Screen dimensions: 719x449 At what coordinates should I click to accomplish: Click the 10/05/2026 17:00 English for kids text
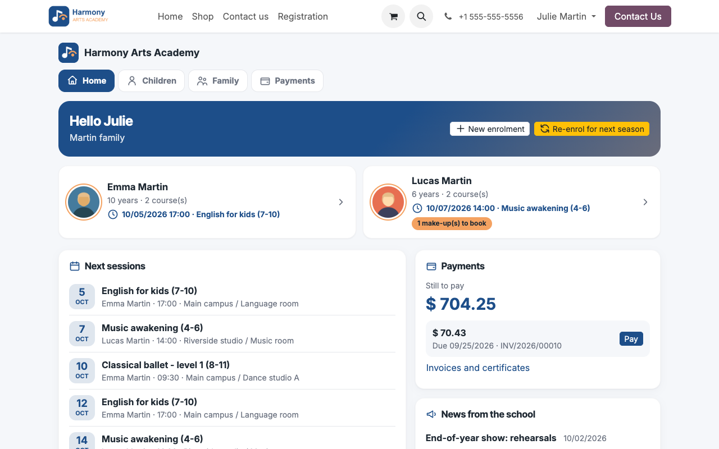pos(201,214)
